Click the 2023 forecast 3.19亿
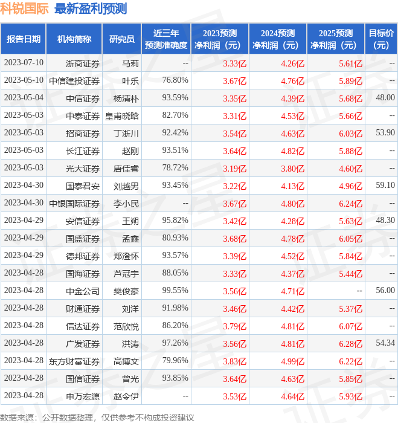Image resolution: width=398 pixels, height=423 pixels. [234, 169]
